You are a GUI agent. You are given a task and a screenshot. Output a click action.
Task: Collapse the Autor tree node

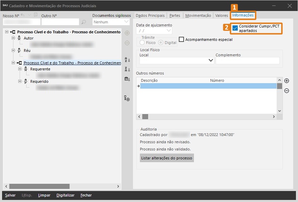[x=13, y=38]
